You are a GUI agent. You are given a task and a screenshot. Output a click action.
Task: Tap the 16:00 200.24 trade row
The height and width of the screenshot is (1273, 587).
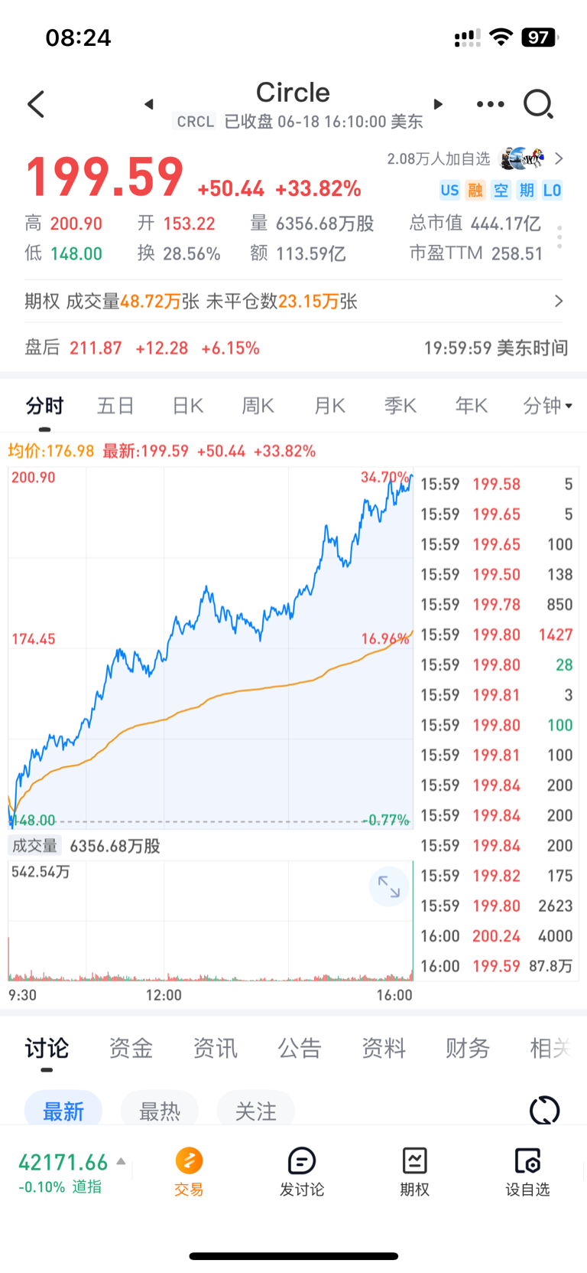(x=496, y=936)
